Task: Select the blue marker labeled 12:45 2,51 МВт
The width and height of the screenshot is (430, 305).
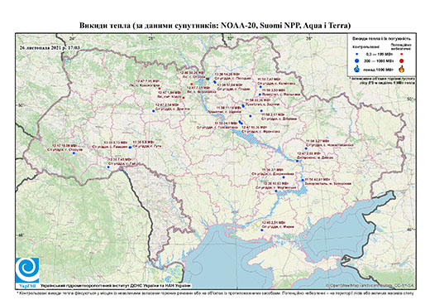Action: [262, 230]
